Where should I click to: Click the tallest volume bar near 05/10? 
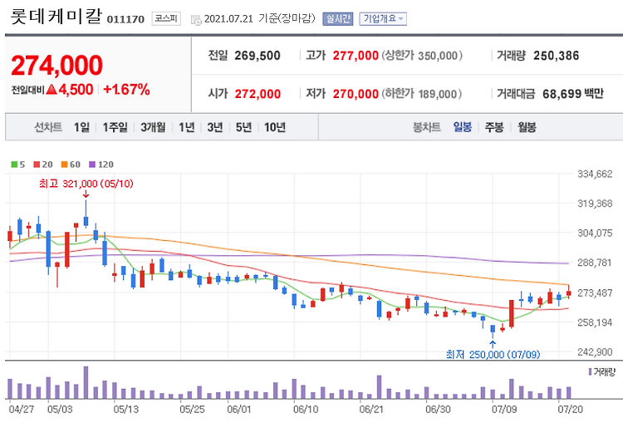point(86,382)
